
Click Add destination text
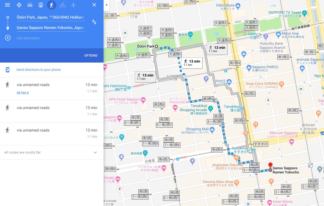(x=28, y=38)
